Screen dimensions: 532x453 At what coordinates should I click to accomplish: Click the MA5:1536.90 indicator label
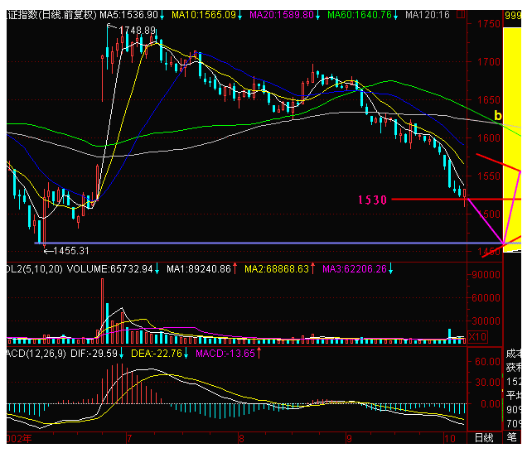click(129, 15)
